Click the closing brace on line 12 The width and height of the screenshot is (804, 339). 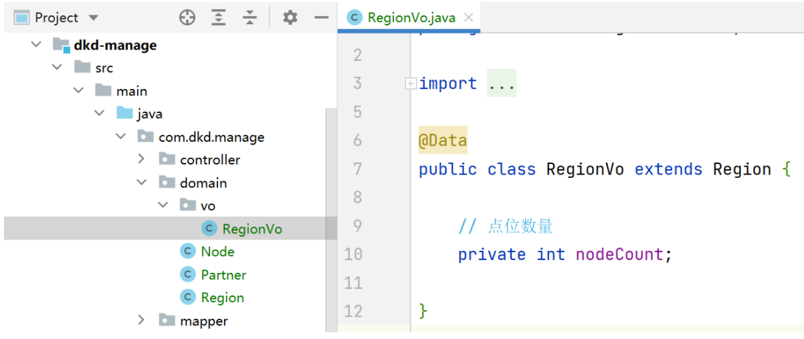423,311
